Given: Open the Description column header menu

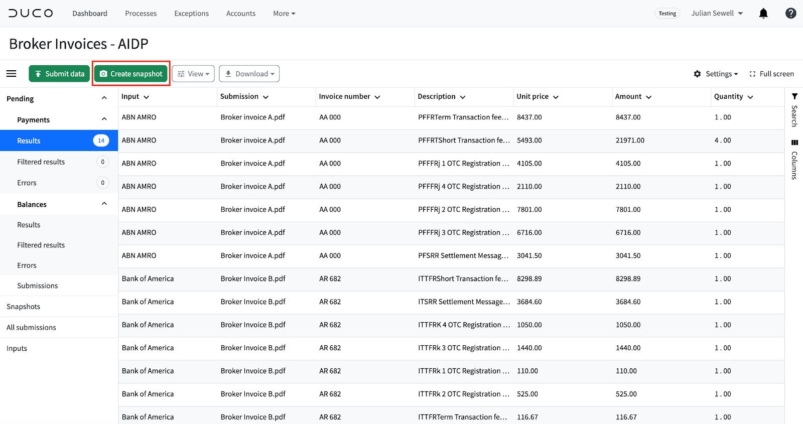Looking at the screenshot, I should (463, 97).
